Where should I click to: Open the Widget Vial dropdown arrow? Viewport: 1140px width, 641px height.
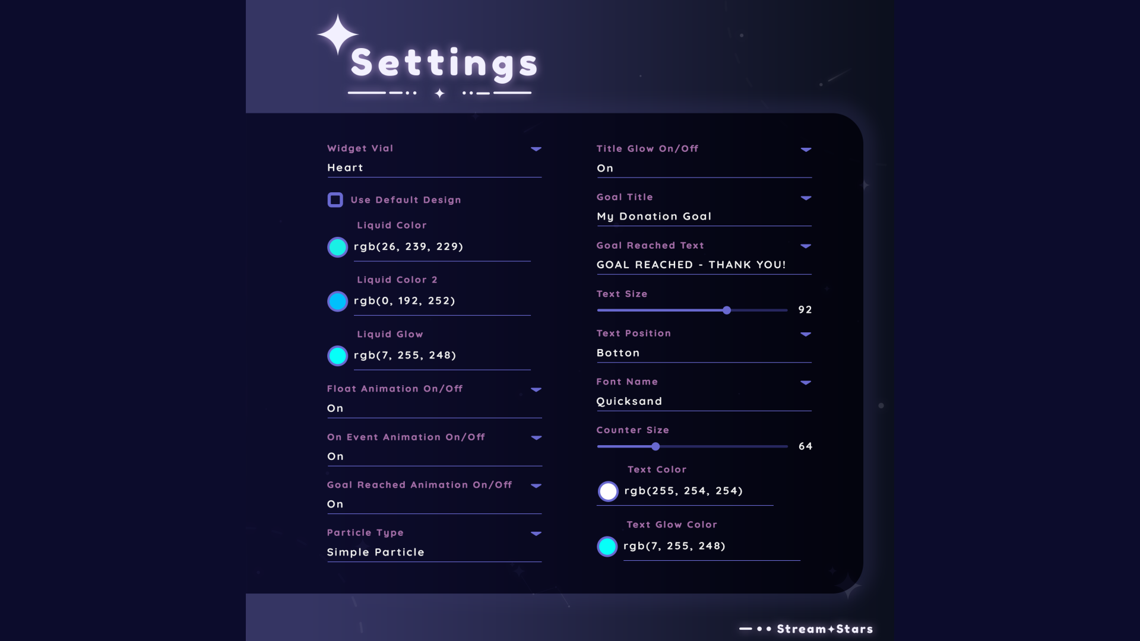click(x=536, y=149)
